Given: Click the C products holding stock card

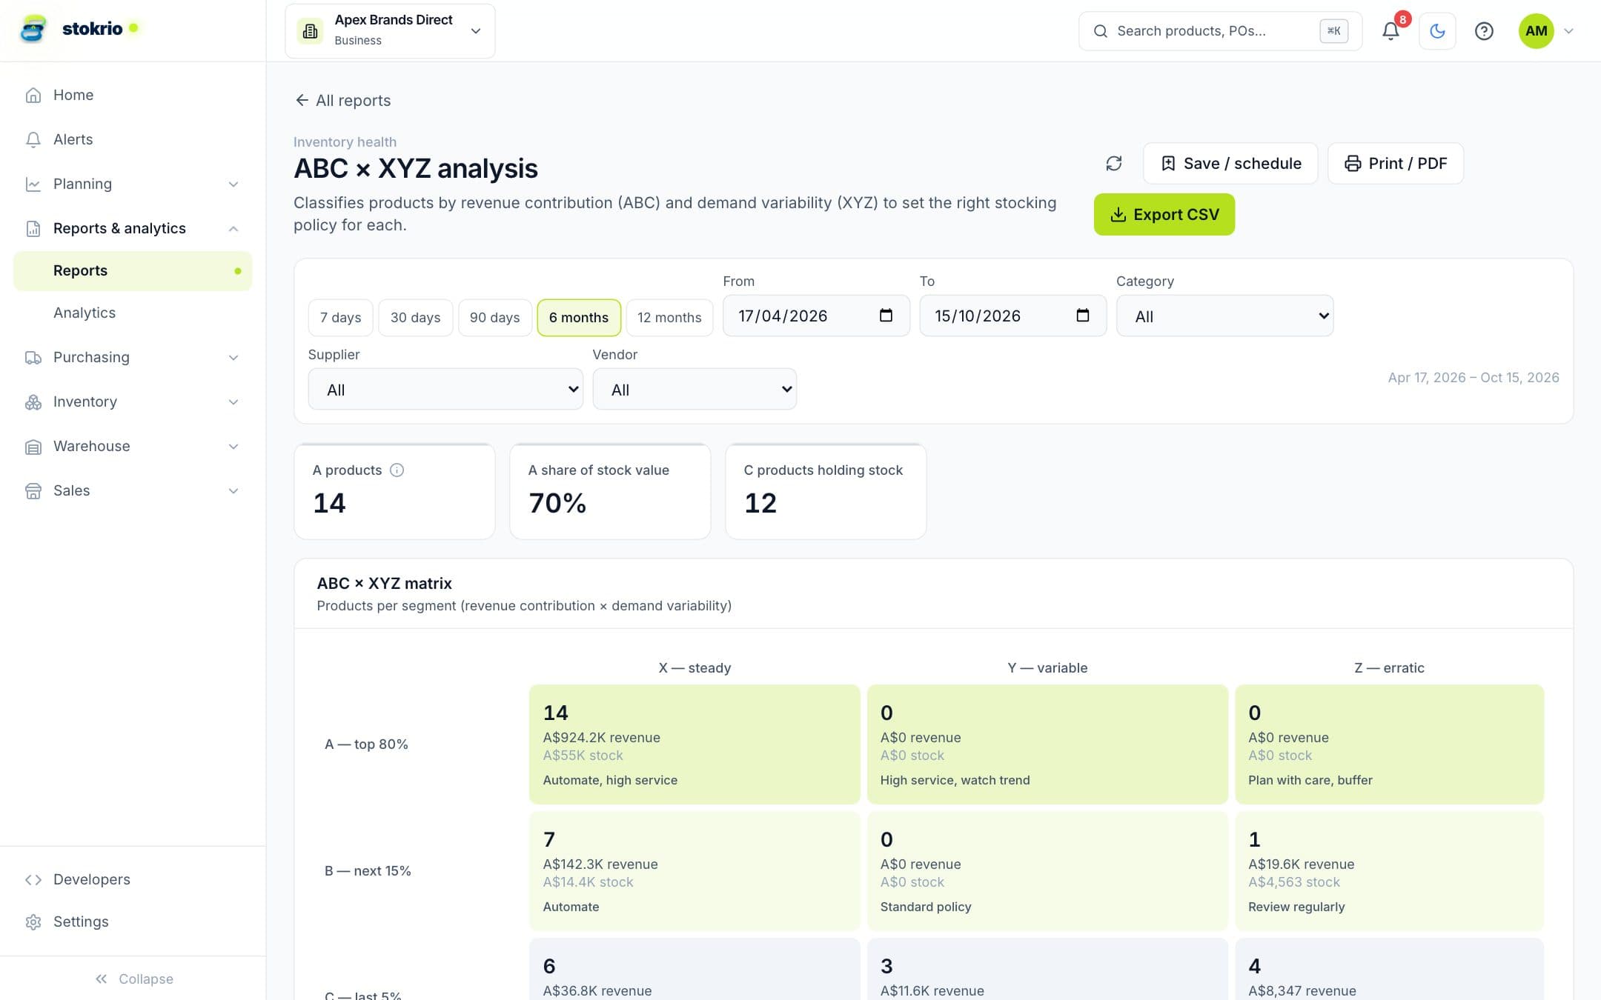Looking at the screenshot, I should (826, 491).
